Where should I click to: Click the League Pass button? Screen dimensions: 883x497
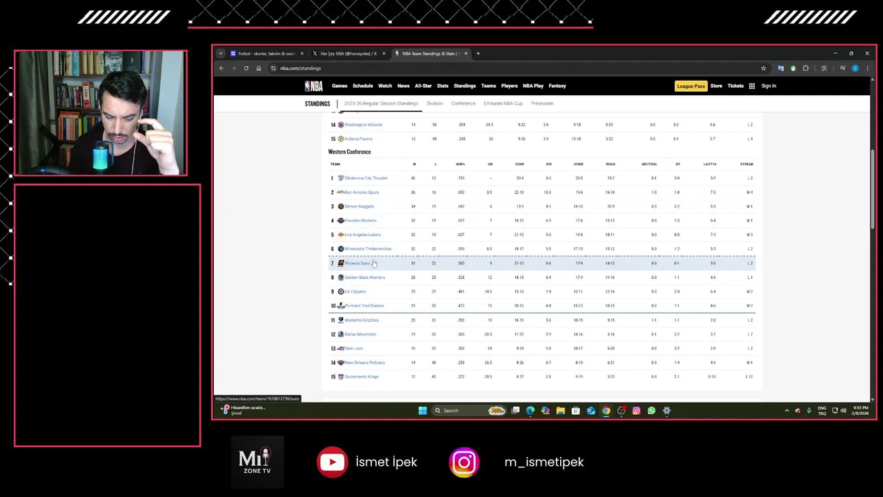point(691,86)
